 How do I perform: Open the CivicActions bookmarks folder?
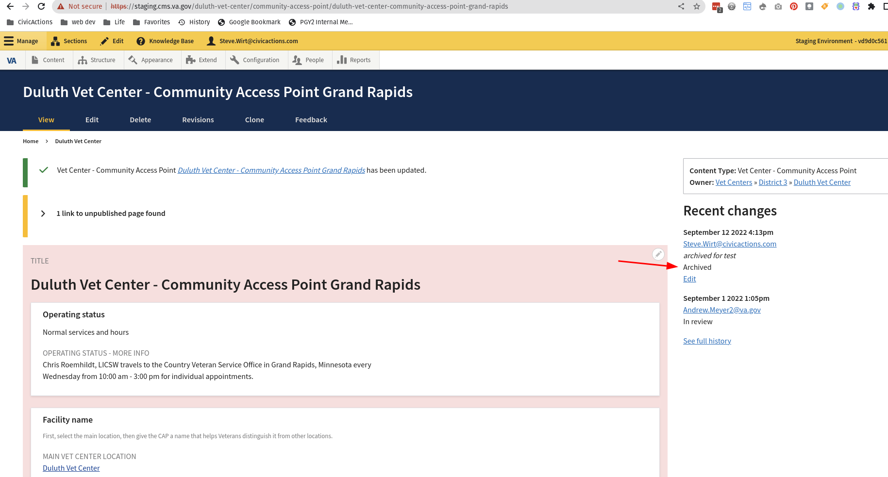tap(30, 22)
